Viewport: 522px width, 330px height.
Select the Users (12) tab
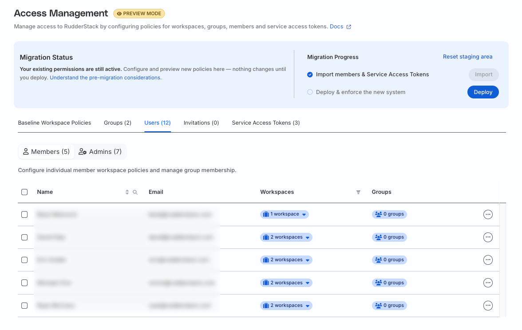tap(158, 123)
